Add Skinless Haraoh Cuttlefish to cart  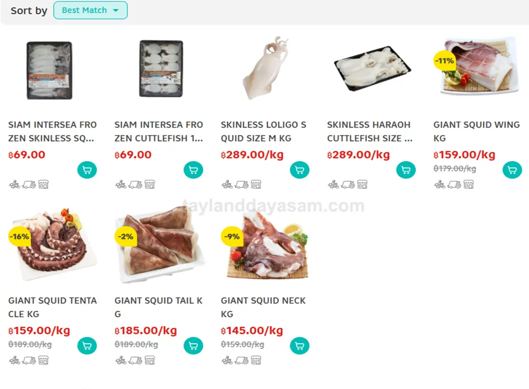406,170
